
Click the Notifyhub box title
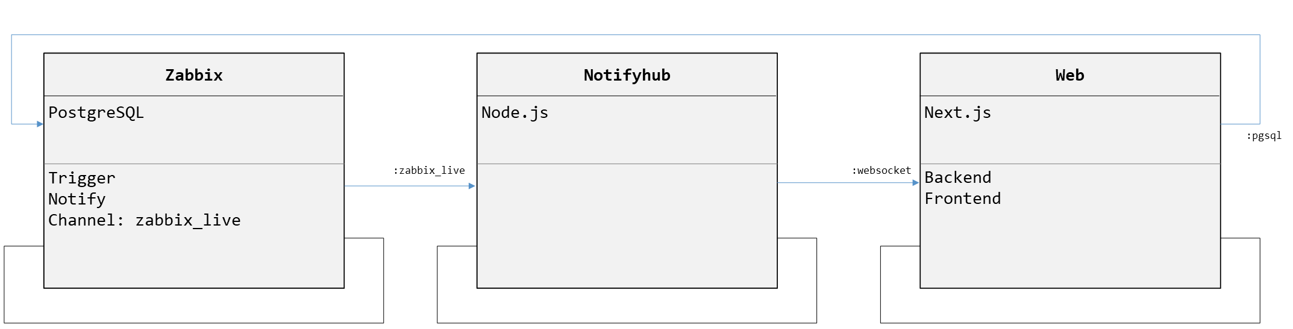click(x=627, y=75)
